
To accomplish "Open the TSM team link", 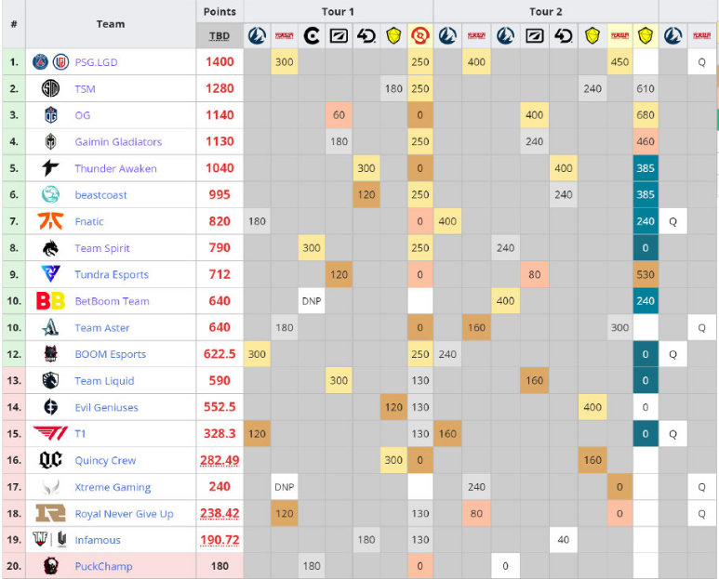I will point(86,89).
